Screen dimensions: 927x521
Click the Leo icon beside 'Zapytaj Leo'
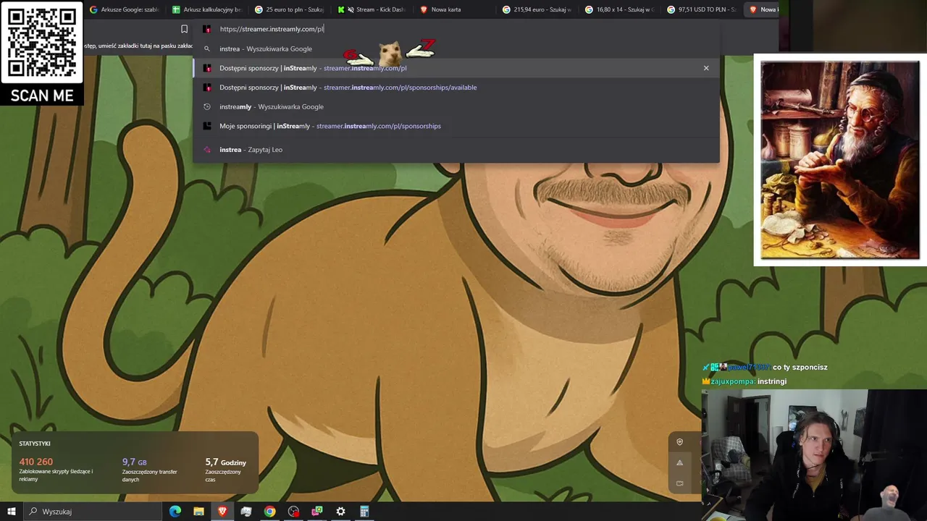(x=207, y=150)
